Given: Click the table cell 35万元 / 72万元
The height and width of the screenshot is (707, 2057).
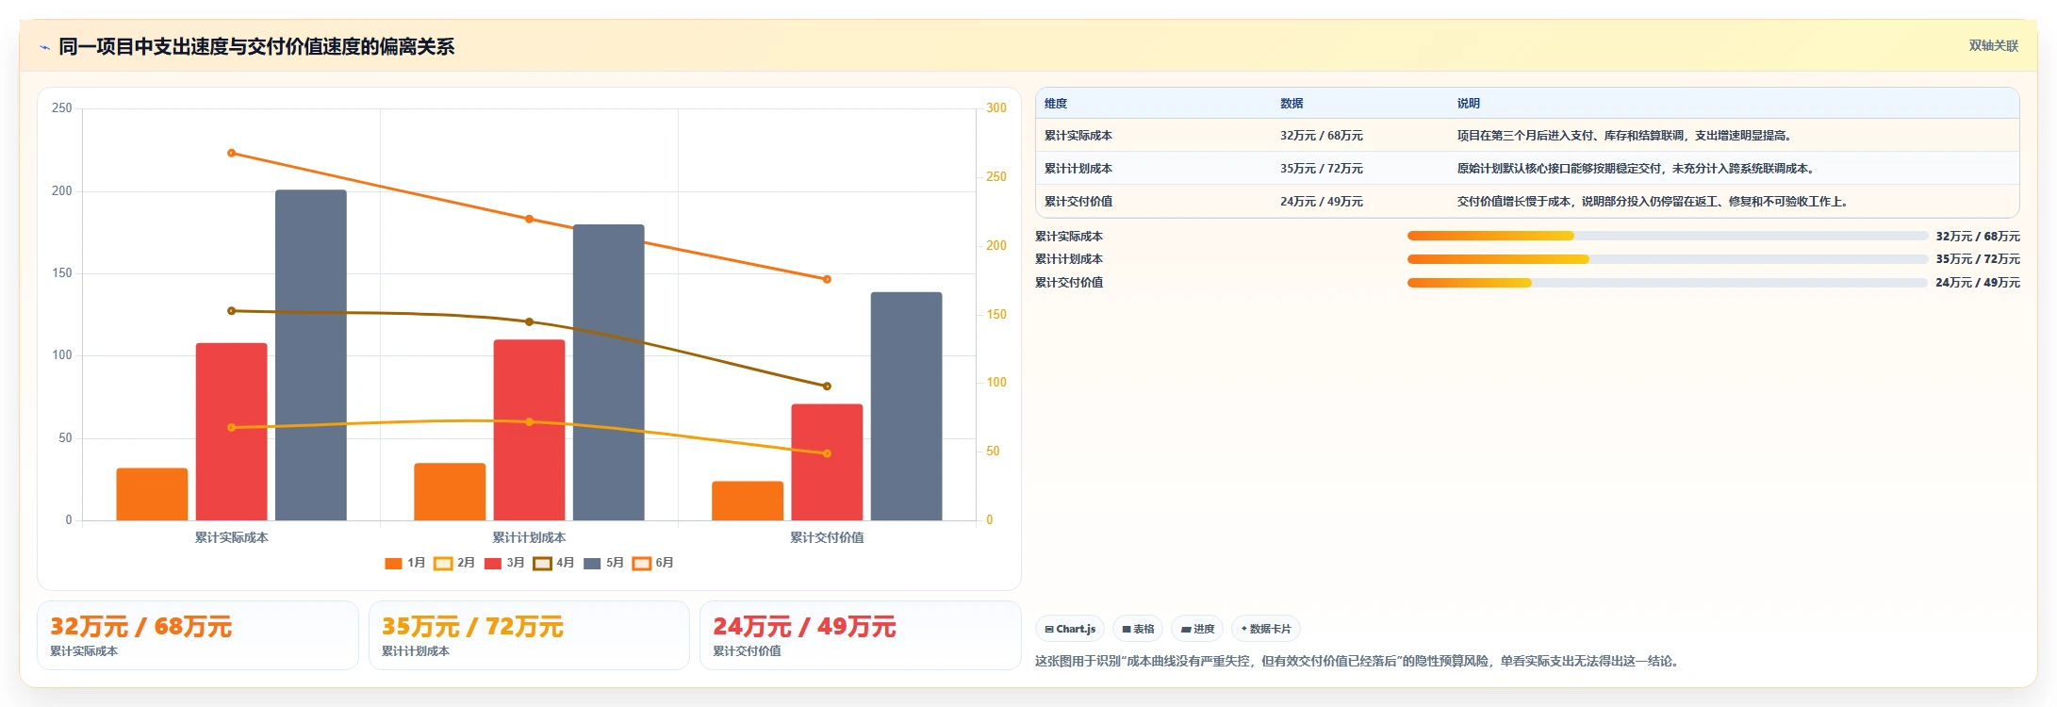Looking at the screenshot, I should [x=1322, y=169].
